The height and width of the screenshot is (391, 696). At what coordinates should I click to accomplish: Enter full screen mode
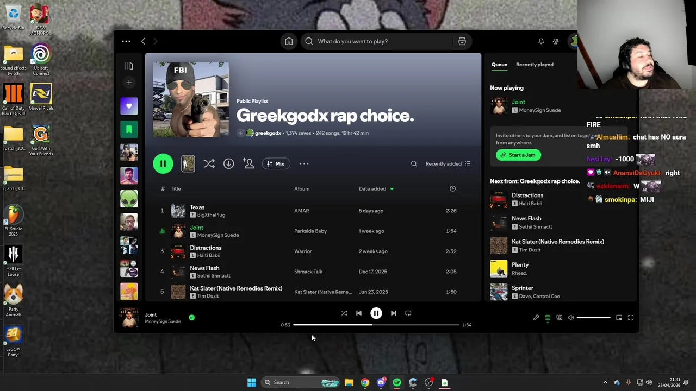click(x=631, y=318)
